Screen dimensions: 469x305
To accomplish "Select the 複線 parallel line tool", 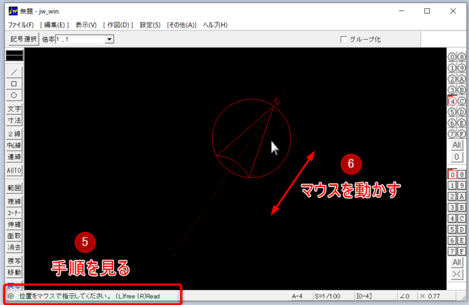I will click(14, 201).
